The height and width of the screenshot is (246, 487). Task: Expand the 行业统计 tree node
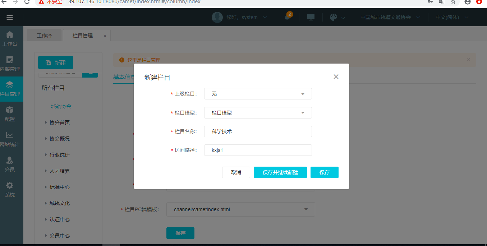[x=46, y=155]
